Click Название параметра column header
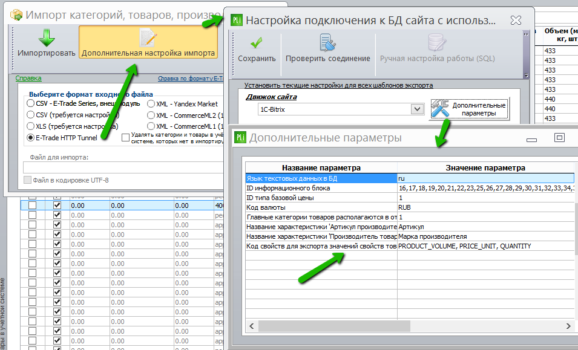The image size is (578, 350). click(321, 168)
